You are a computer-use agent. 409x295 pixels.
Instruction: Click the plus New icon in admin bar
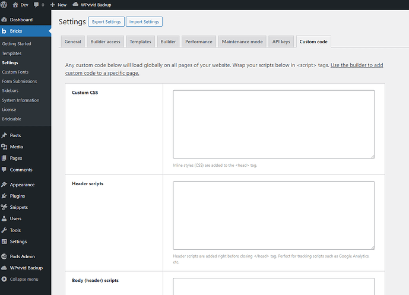[x=52, y=5]
